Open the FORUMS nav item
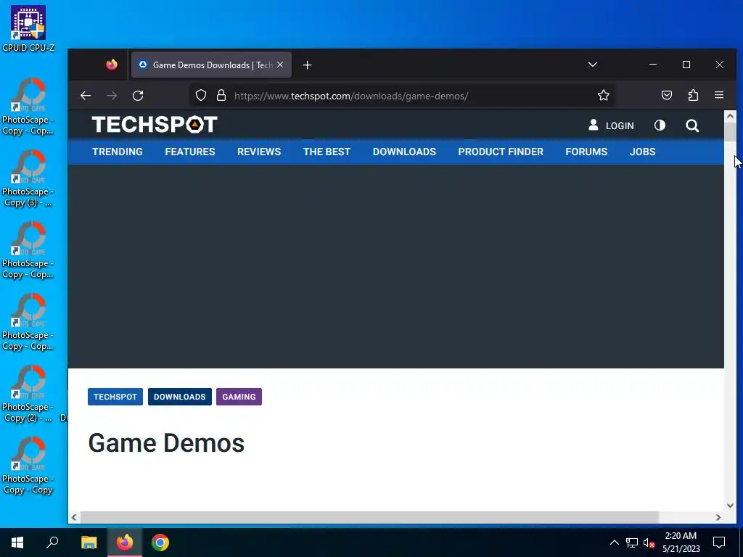 [586, 152]
